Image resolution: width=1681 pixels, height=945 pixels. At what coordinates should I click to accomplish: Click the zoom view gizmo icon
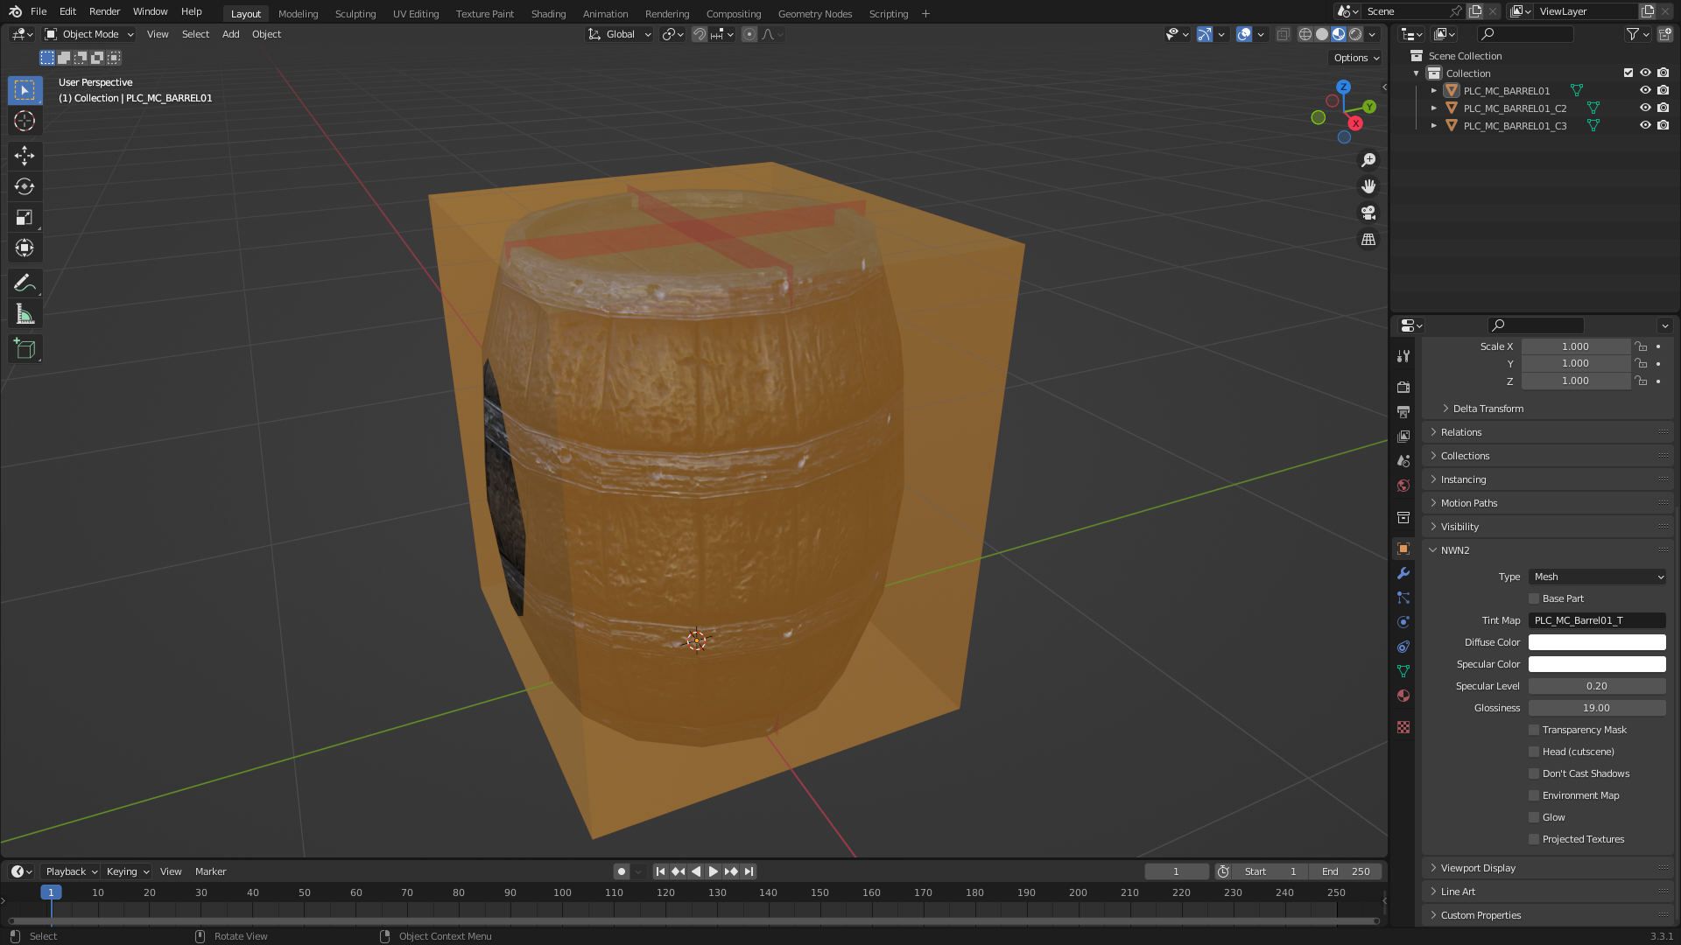coord(1368,160)
